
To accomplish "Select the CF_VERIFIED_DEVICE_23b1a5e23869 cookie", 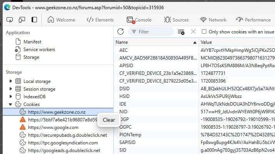I will (195, 73).
